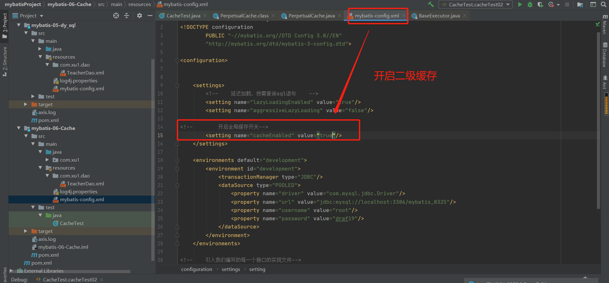This screenshot has width=609, height=283.
Task: Open Run Anything window icon
Action: coord(593,4)
